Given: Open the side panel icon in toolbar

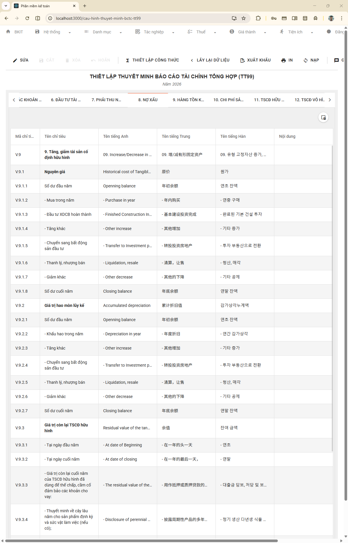Looking at the screenshot, I should (305, 18).
